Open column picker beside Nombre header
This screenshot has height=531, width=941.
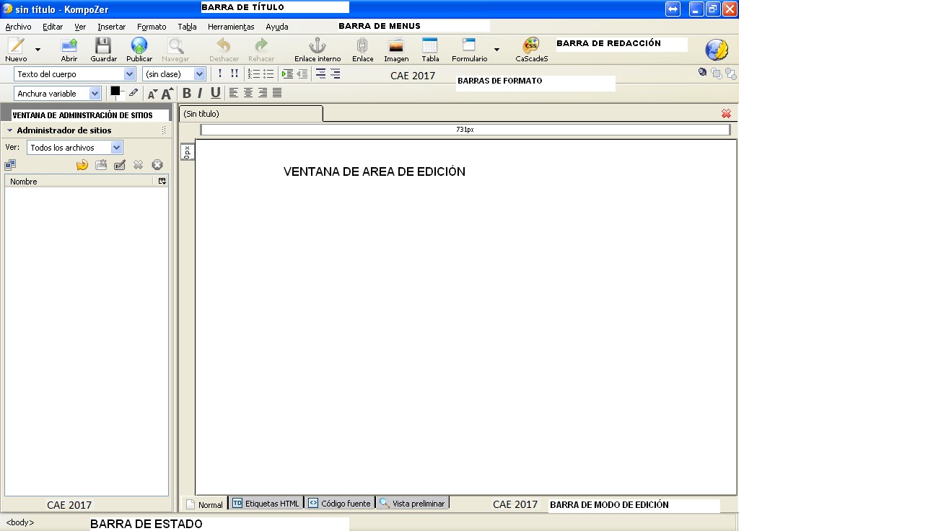point(162,181)
